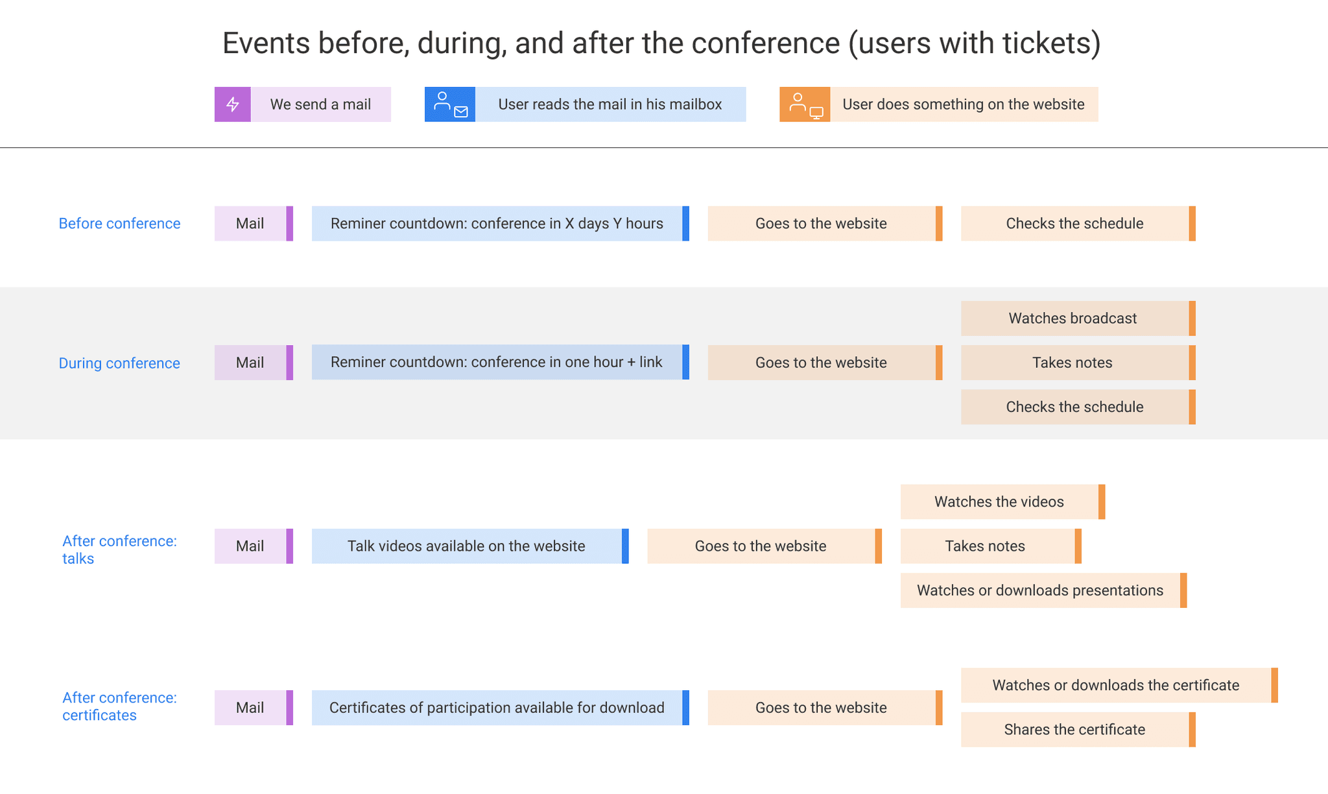Click 'Certificates of participation available for download'
Image resolution: width=1328 pixels, height=794 pixels.
pos(497,708)
